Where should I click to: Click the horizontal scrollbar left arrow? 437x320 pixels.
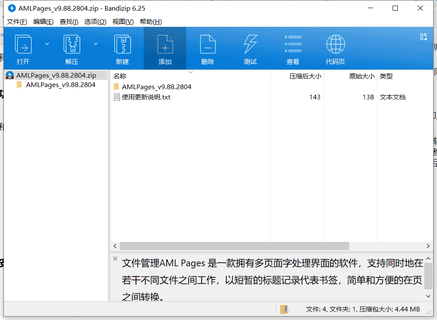115,246
